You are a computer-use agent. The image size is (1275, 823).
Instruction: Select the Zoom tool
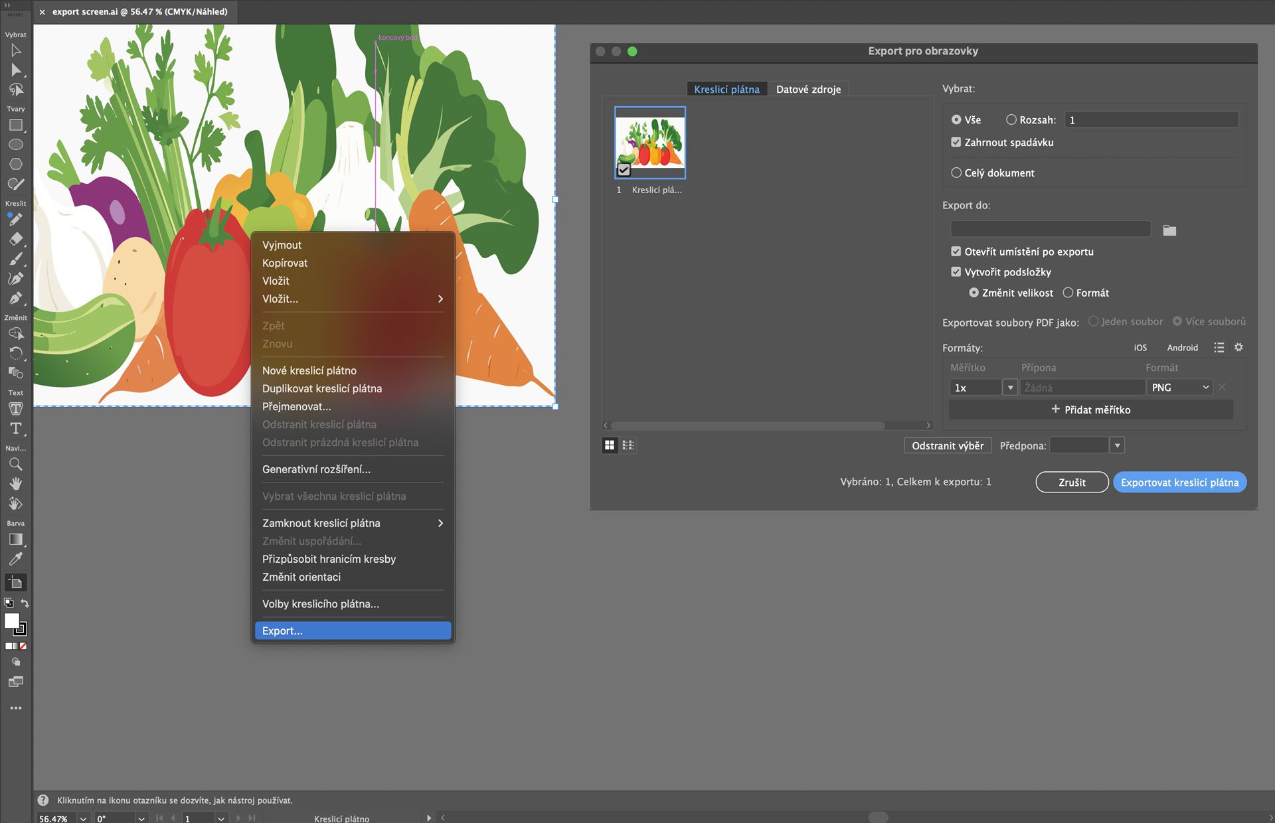[x=16, y=464]
